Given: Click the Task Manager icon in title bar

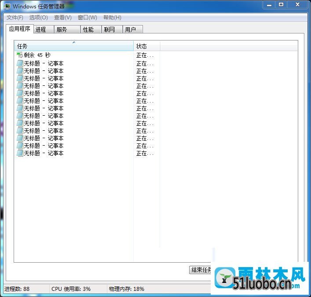Looking at the screenshot, I should coord(7,6).
